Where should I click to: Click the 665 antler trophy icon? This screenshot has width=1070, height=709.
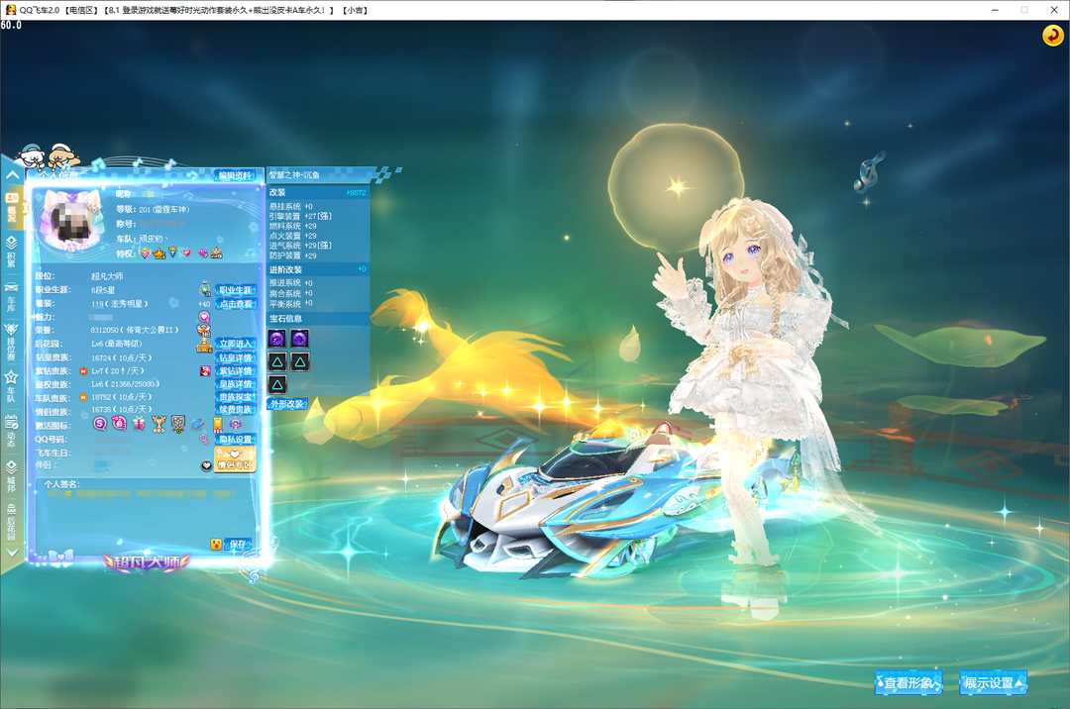(x=159, y=425)
